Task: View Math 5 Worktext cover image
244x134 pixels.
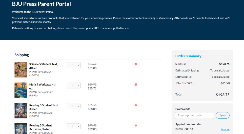Action: pyautogui.click(x=21, y=90)
